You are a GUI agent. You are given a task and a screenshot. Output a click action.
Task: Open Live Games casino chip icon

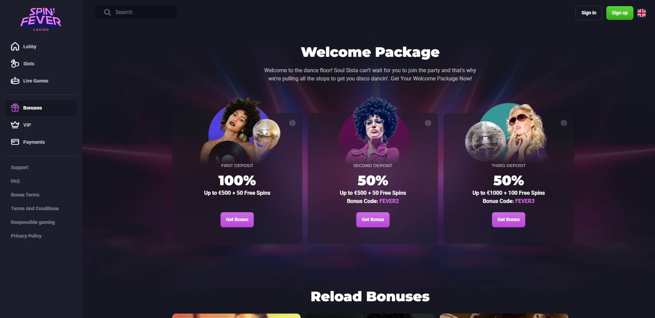(15, 81)
